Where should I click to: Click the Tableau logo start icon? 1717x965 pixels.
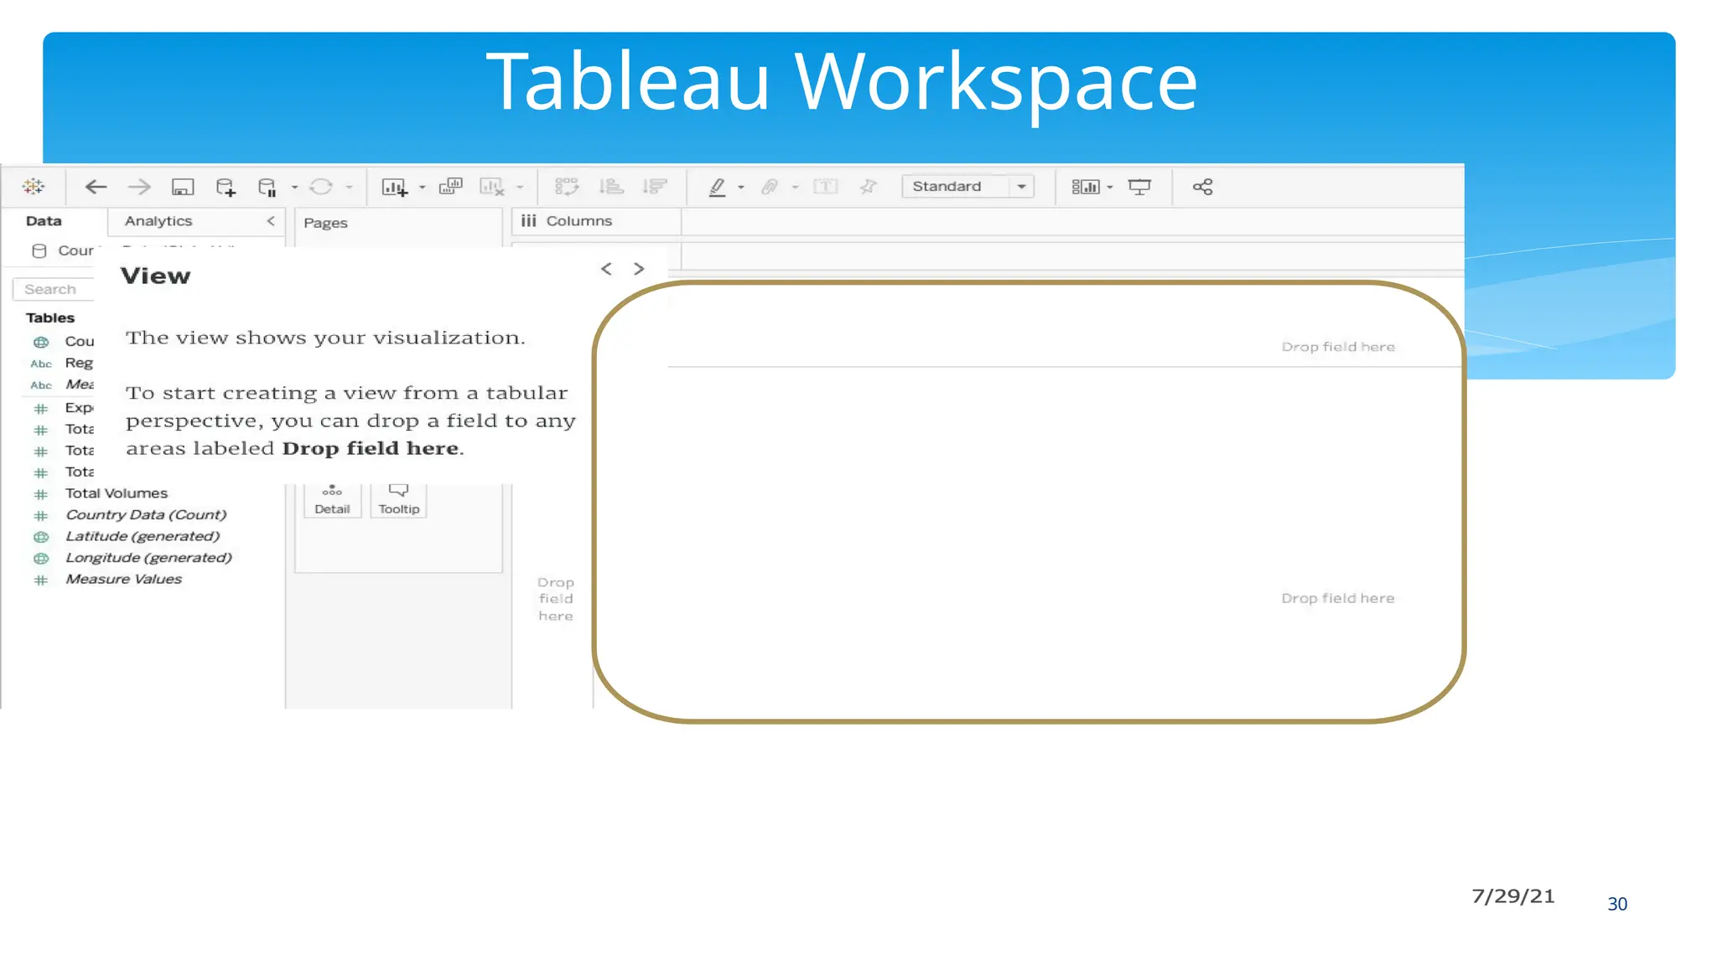tap(34, 186)
